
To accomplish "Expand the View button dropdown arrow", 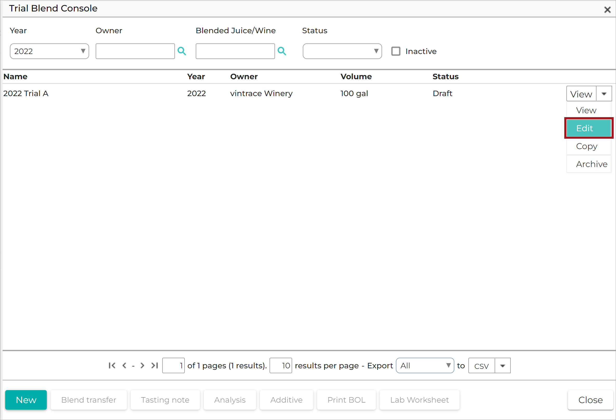I will point(604,94).
